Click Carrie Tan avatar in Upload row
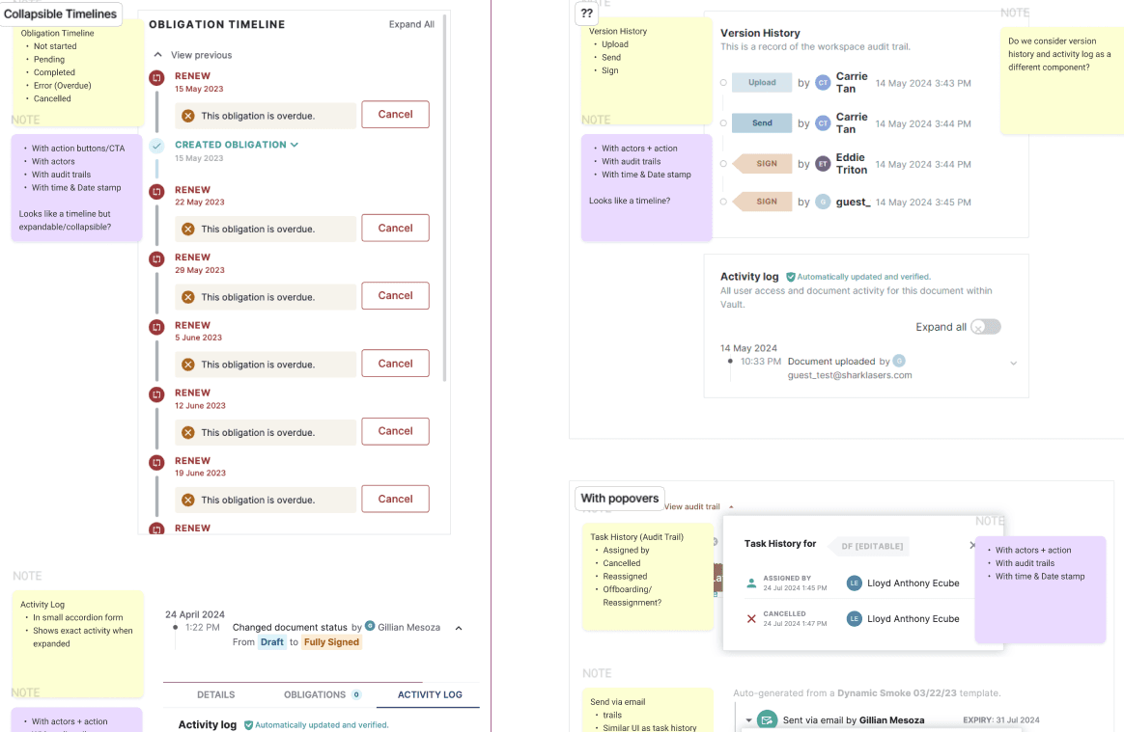Image resolution: width=1124 pixels, height=732 pixels. 823,82
